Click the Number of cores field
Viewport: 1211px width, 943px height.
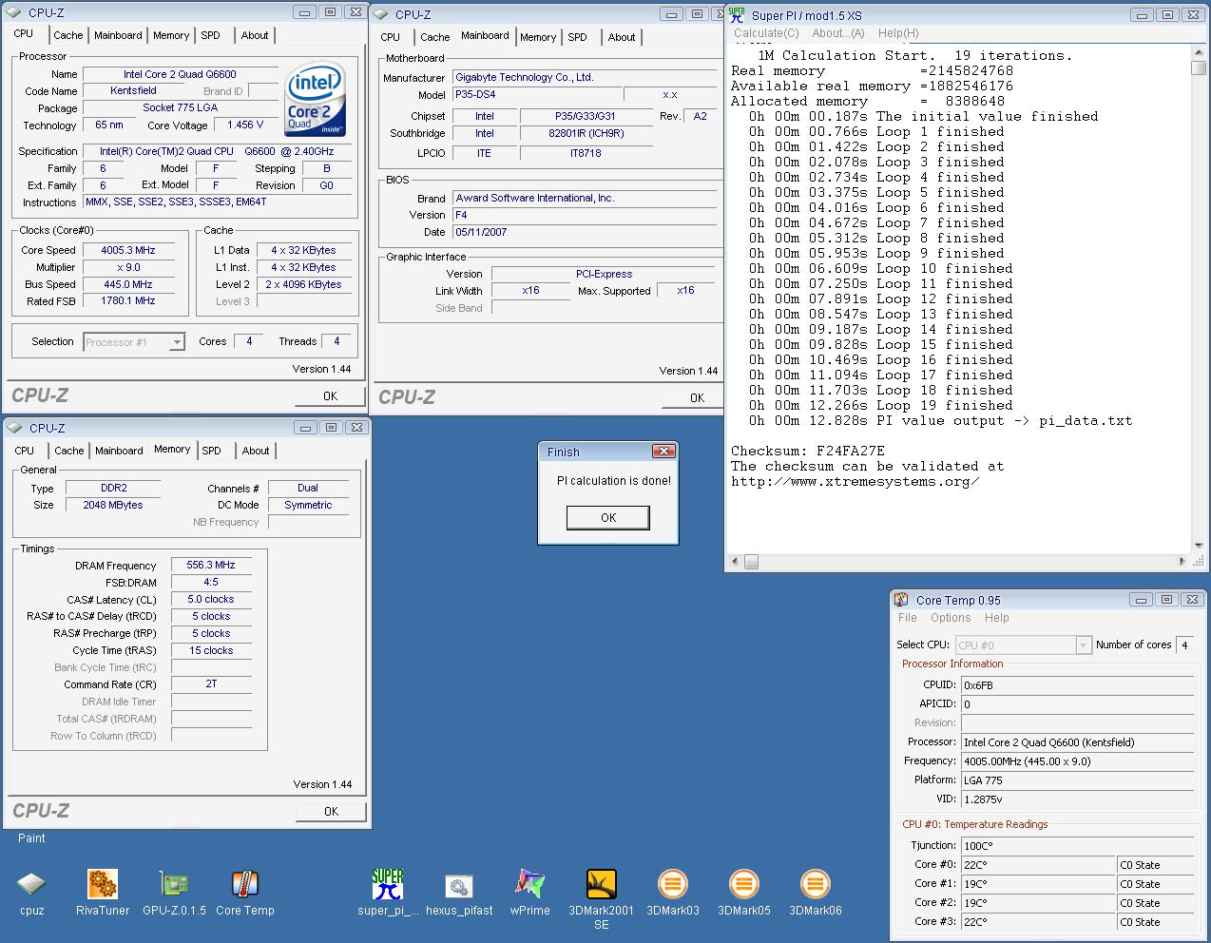click(x=1184, y=645)
